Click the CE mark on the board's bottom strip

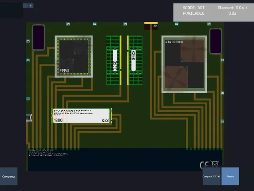point(204,165)
